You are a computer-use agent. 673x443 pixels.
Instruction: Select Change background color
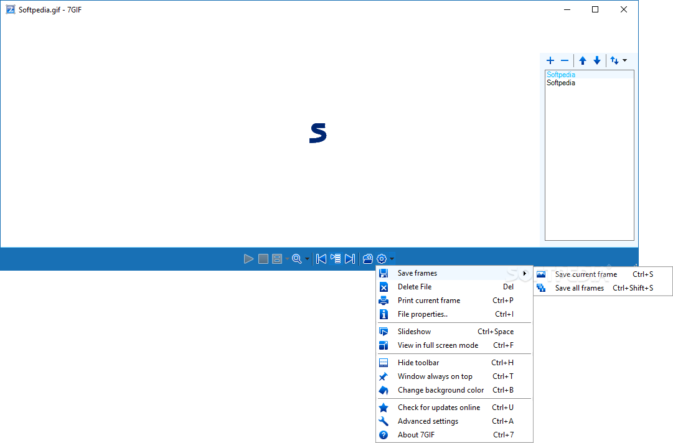click(454, 390)
